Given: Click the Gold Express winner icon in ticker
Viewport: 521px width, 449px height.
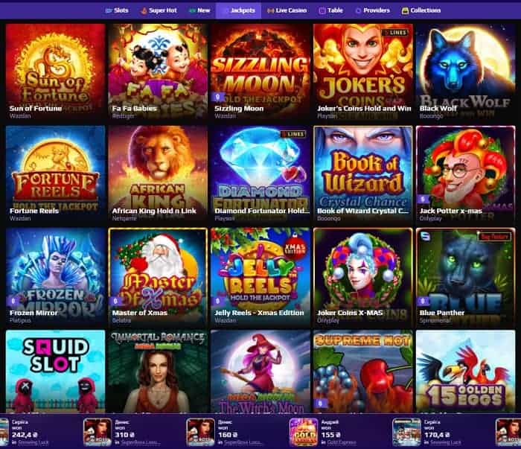Looking at the screenshot, I should tap(304, 432).
